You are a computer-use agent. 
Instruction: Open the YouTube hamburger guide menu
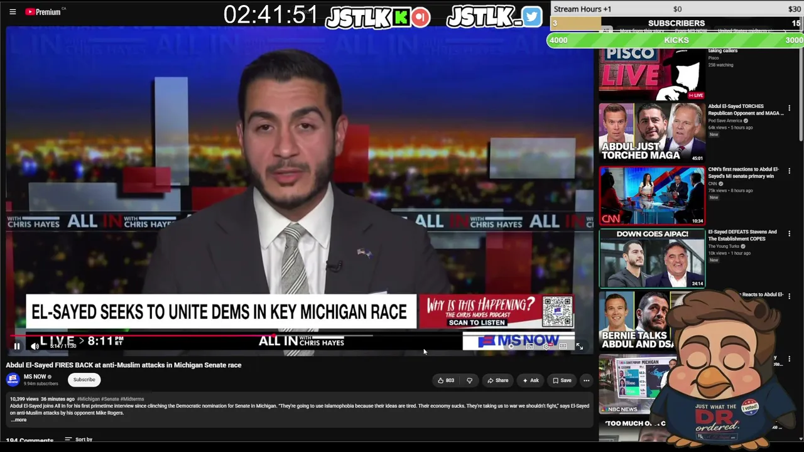click(x=13, y=12)
